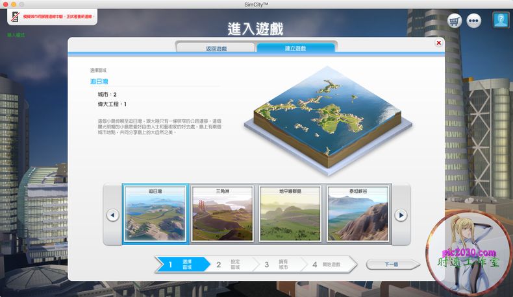Show previous regions with left arrow
Image resolution: width=513 pixels, height=297 pixels.
coord(113,215)
